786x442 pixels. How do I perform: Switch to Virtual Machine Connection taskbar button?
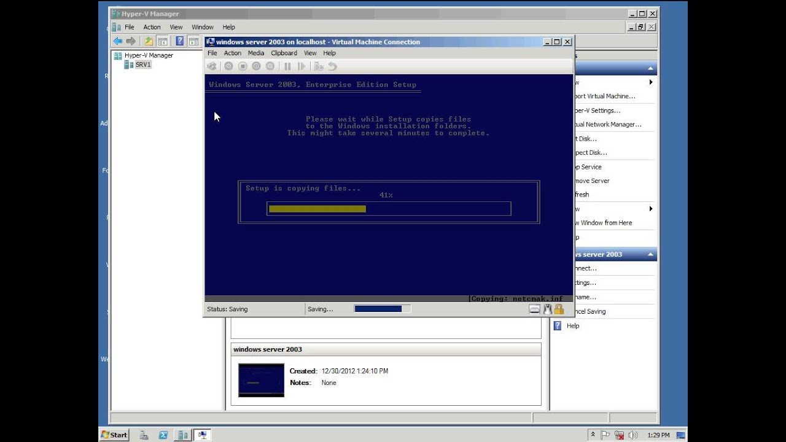point(202,435)
